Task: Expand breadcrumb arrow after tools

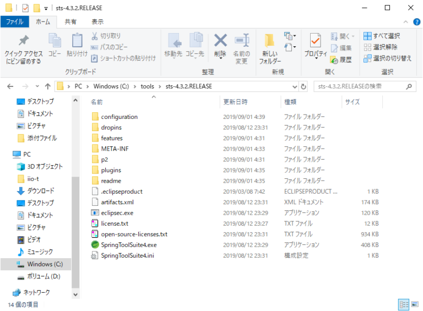Action: coord(160,86)
